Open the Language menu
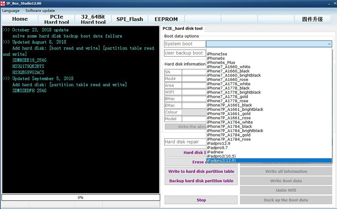 coord(11,10)
